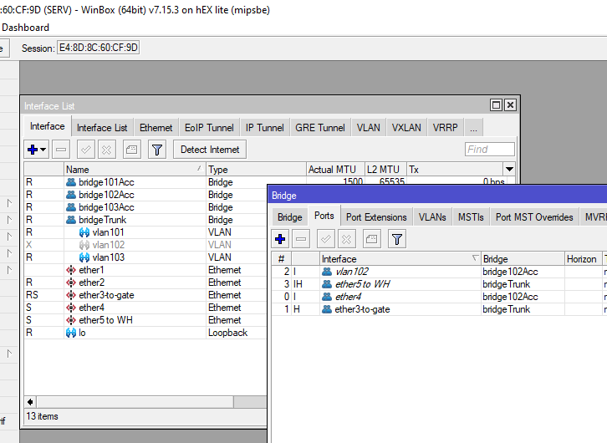Switch to the Interface List tab
Image resolution: width=607 pixels, height=443 pixels.
point(102,128)
